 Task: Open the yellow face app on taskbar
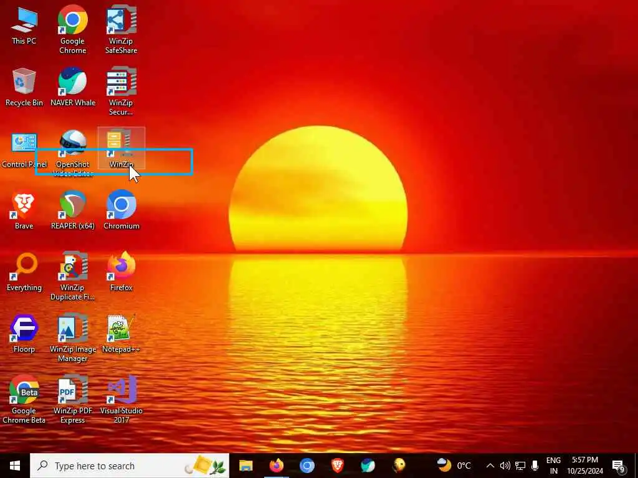(x=399, y=466)
